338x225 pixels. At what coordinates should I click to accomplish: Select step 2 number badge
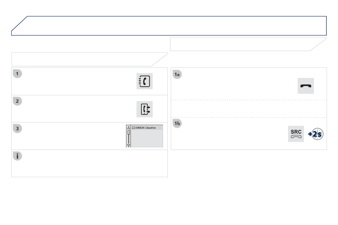[x=18, y=101]
